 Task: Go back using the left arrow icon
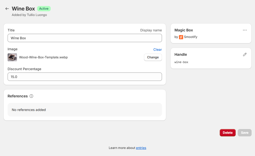pyautogui.click(x=7, y=9)
